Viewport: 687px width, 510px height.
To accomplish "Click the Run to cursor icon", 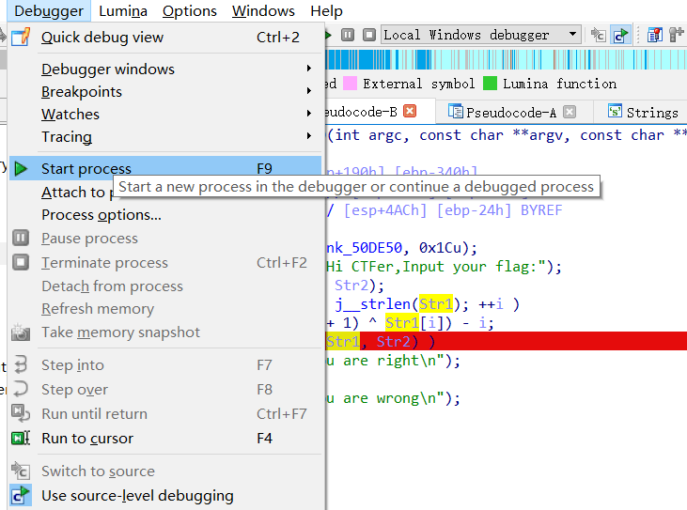I will [x=21, y=439].
